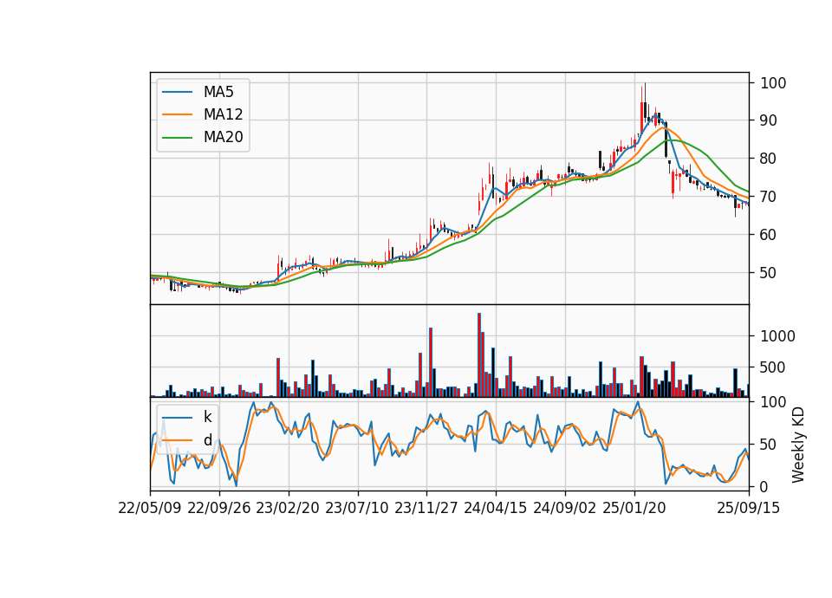The width and height of the screenshot is (832, 598).
Task: Click the MA20 legend label
Action: 223,137
